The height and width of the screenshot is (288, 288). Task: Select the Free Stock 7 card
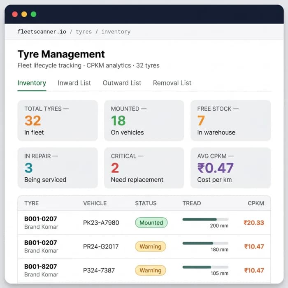231,121
